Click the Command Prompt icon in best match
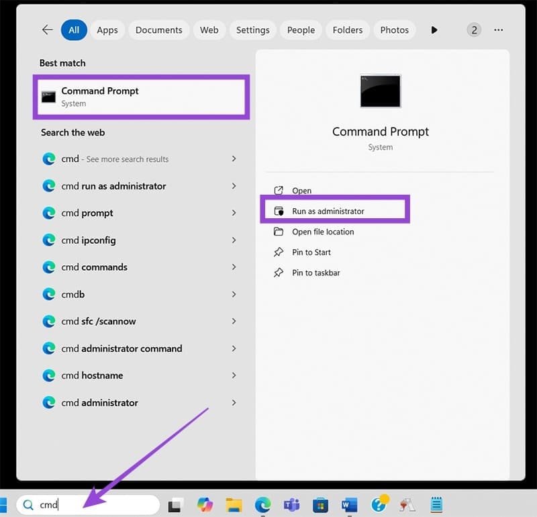 click(48, 97)
